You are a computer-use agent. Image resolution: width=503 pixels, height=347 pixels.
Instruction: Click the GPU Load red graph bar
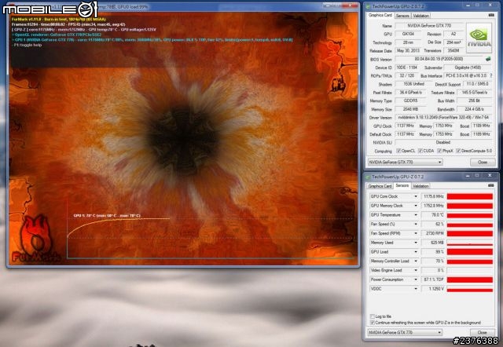(470, 252)
